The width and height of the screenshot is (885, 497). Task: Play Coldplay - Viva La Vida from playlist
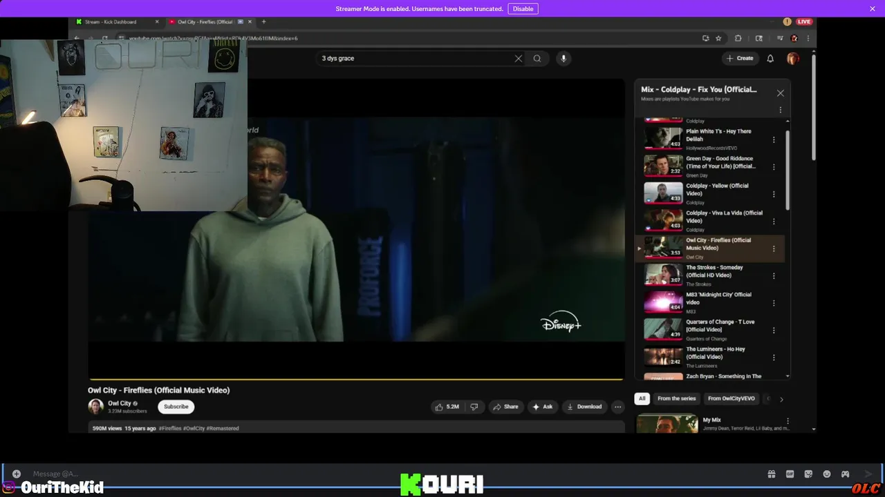point(710,221)
